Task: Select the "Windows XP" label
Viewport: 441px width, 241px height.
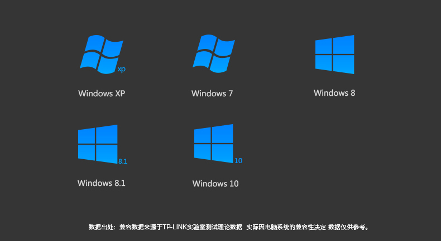Action: click(x=102, y=94)
